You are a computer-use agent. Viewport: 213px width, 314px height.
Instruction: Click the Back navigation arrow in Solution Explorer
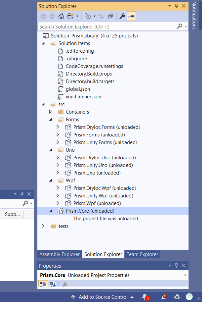(43, 16)
